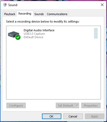The height and width of the screenshot is (122, 107).
Task: Confirm with the OK button
Action: pos(52,116)
